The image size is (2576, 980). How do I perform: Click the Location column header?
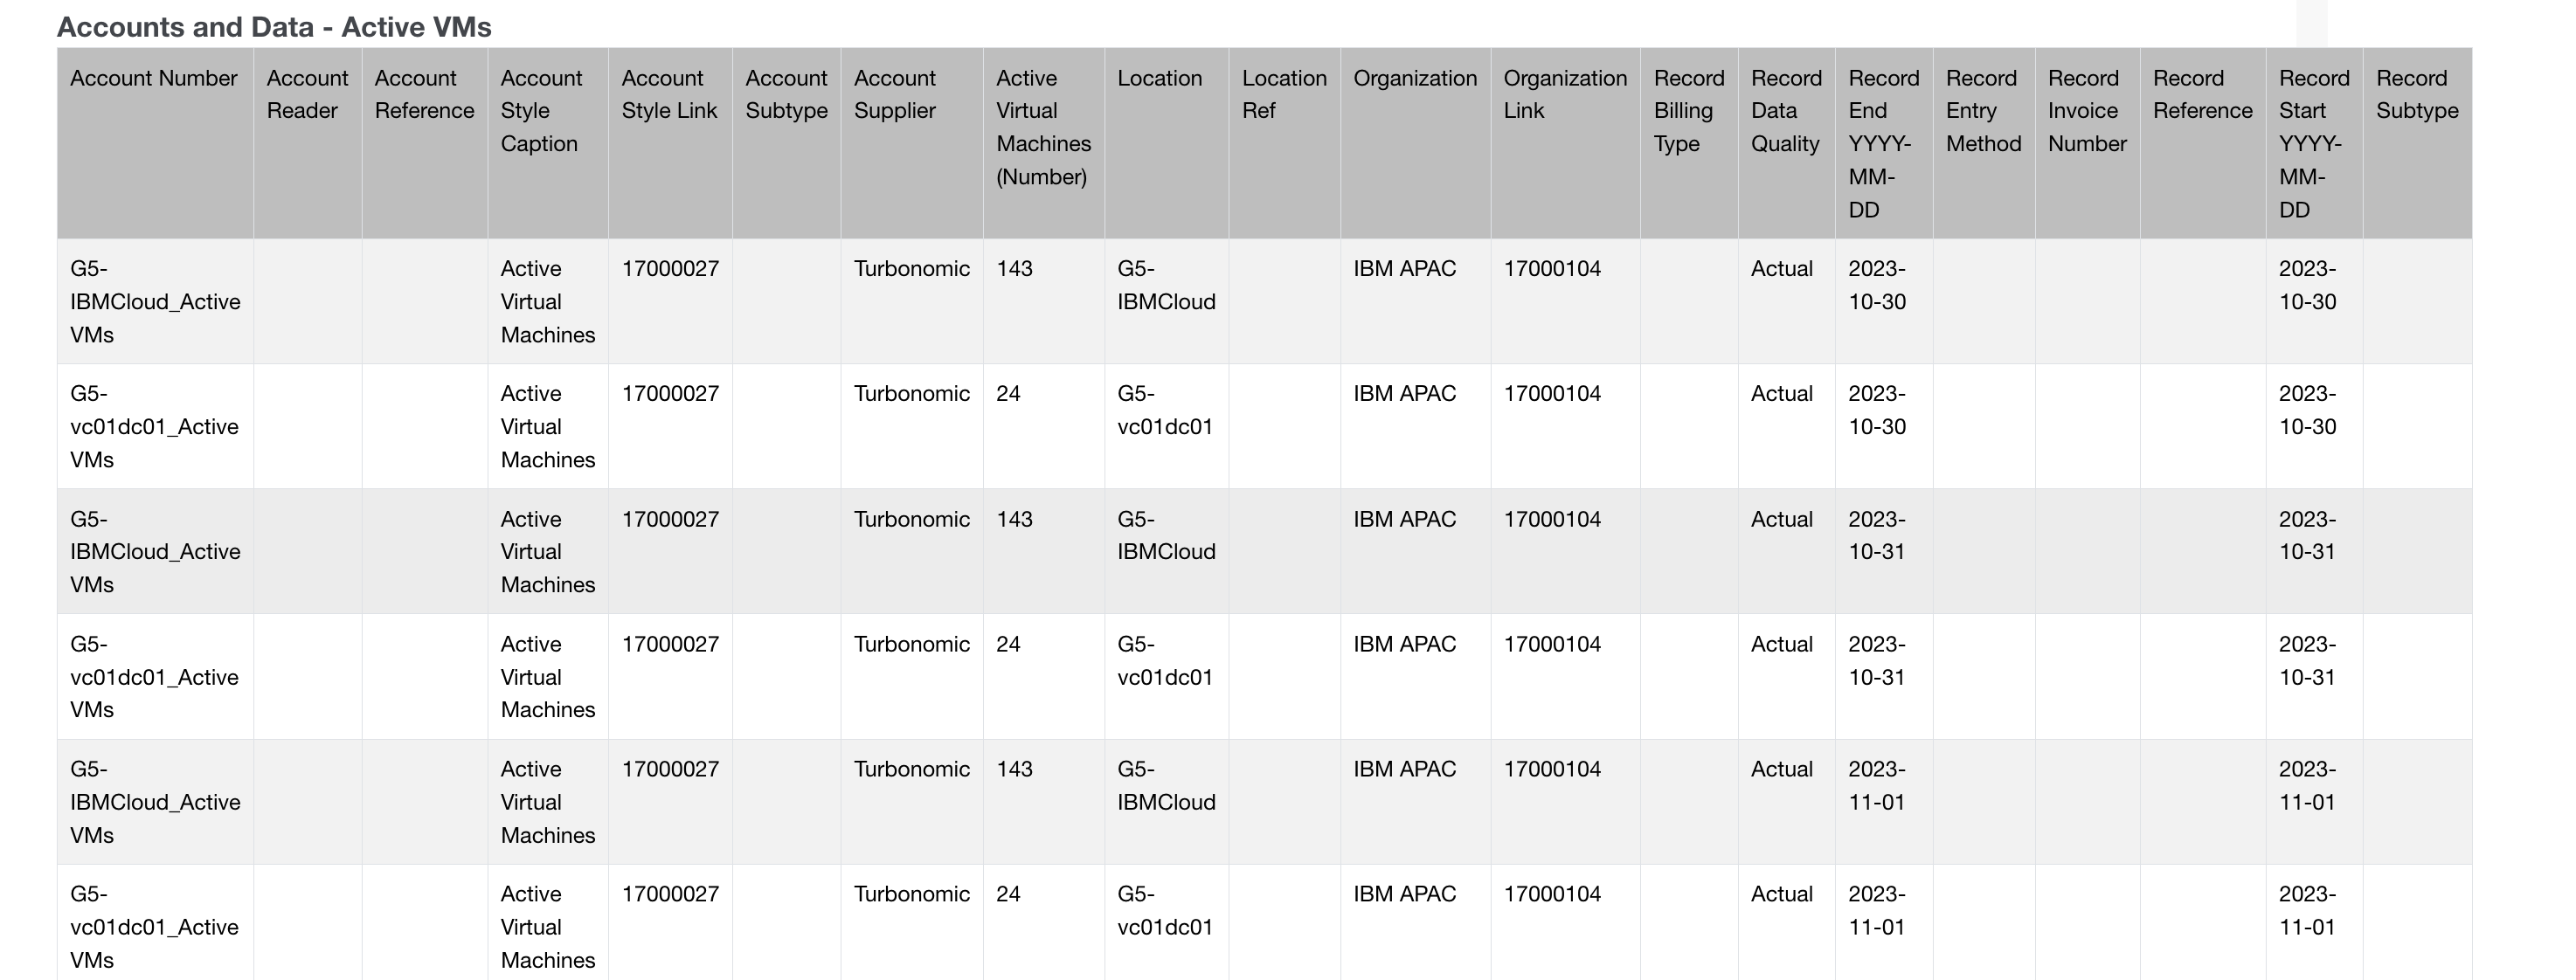1159,79
